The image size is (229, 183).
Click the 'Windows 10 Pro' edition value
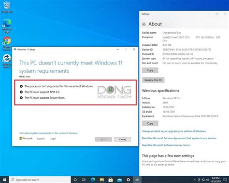coord(172,98)
